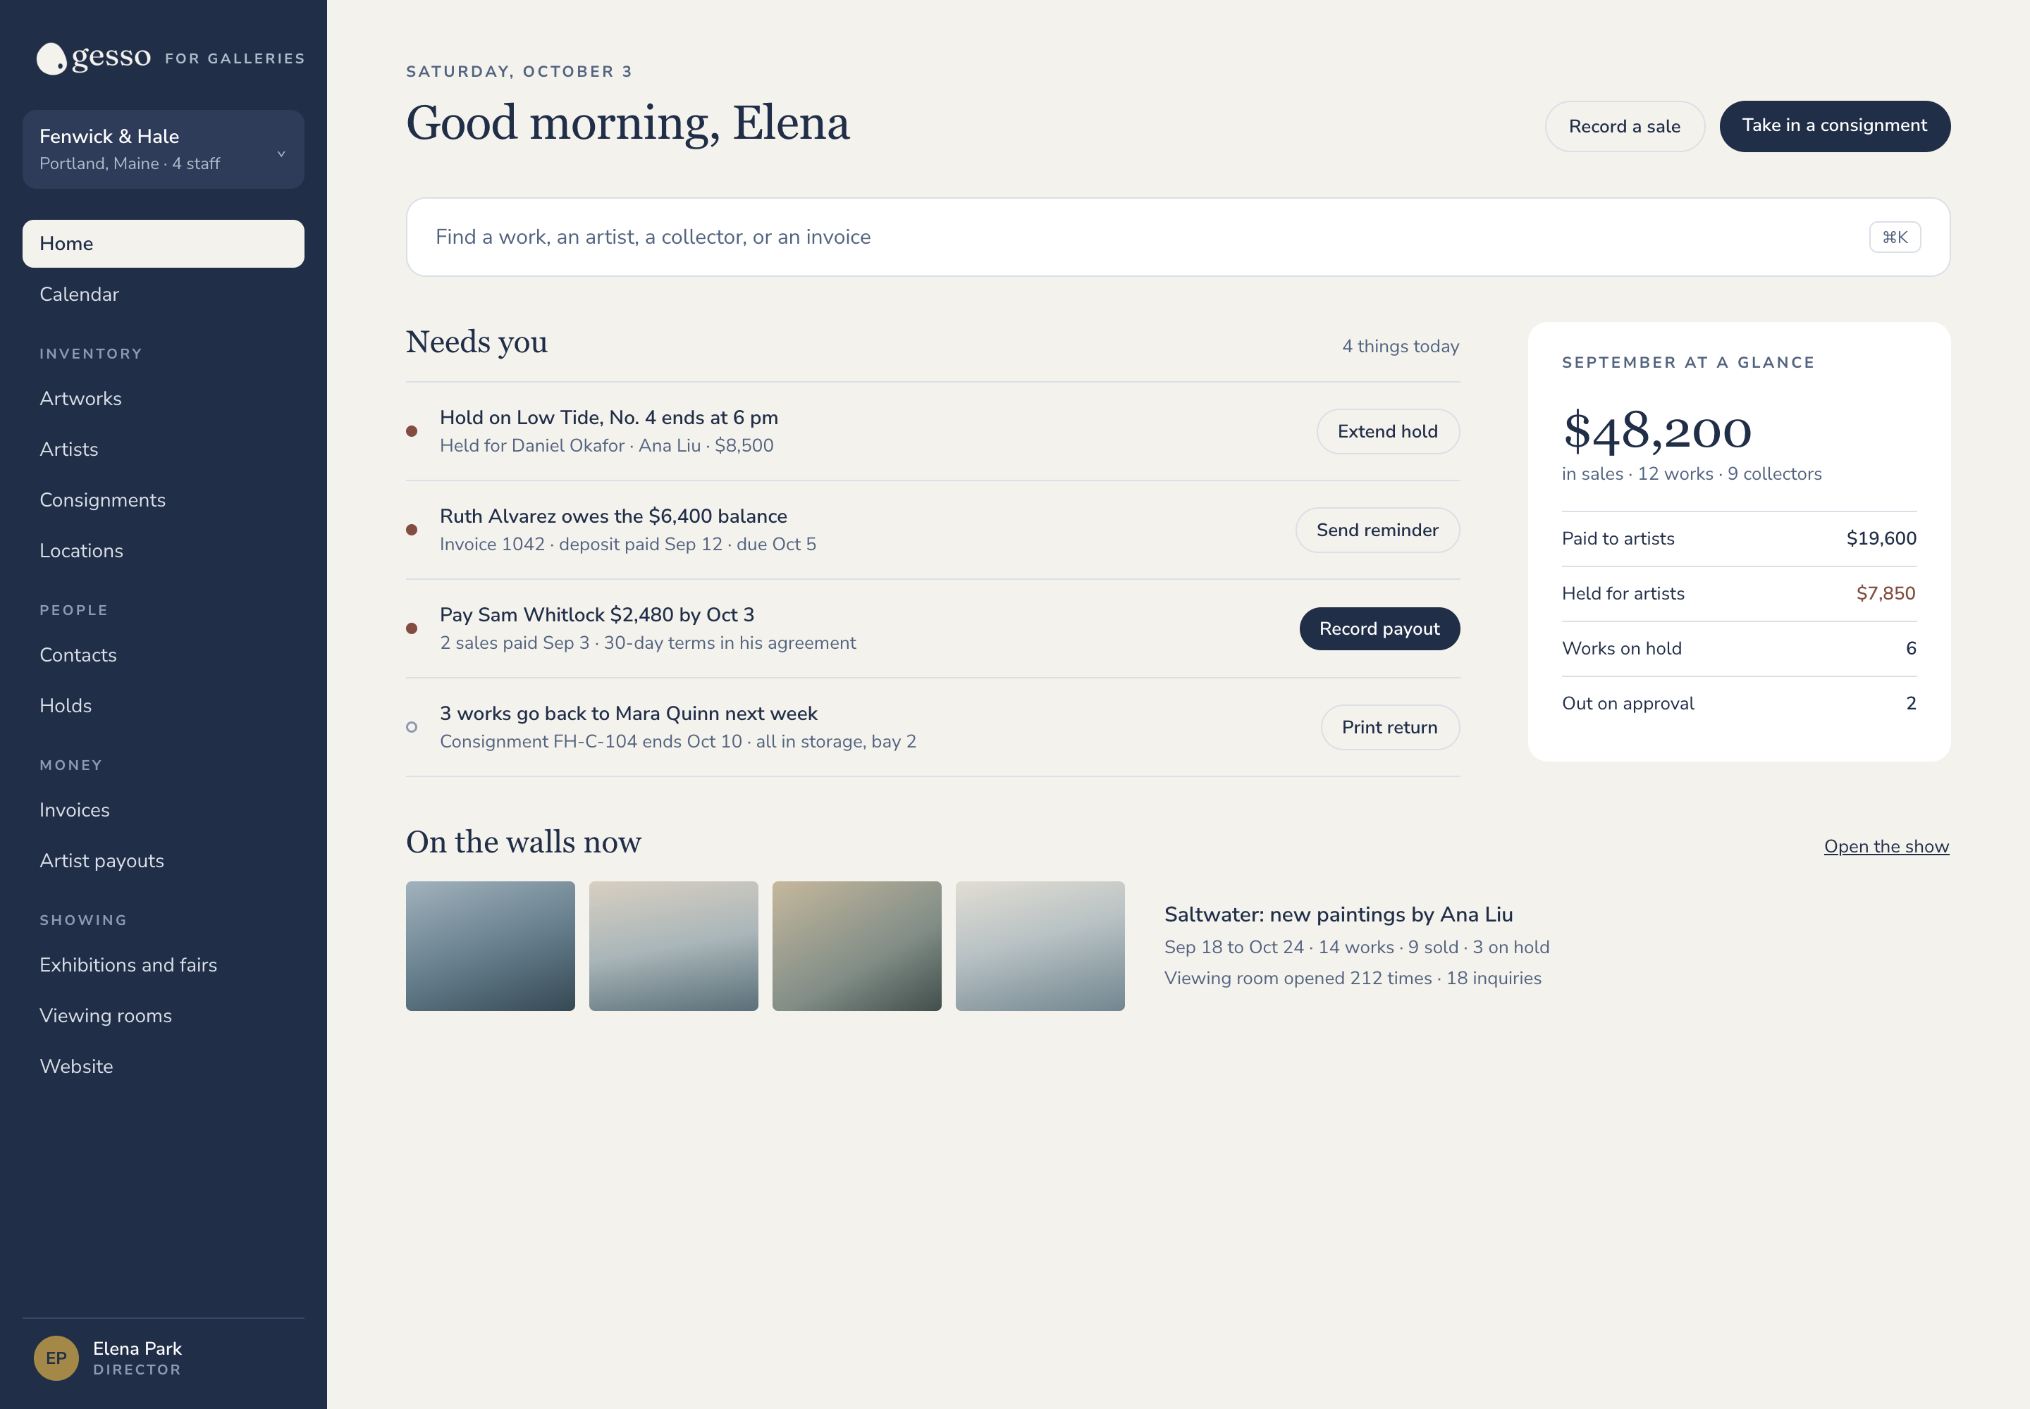The height and width of the screenshot is (1409, 2030).
Task: Click the gesso logo mark
Action: 51,58
